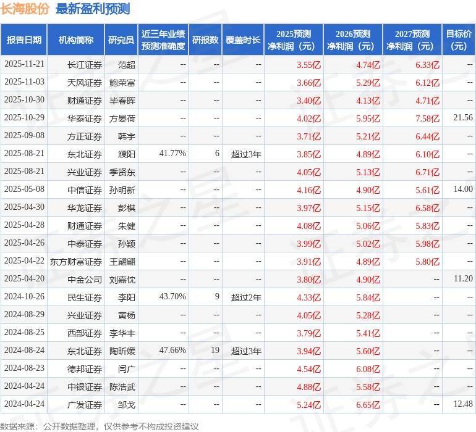The image size is (476, 432).
Task: Select the 中金公司 institution cell
Action: (85, 279)
